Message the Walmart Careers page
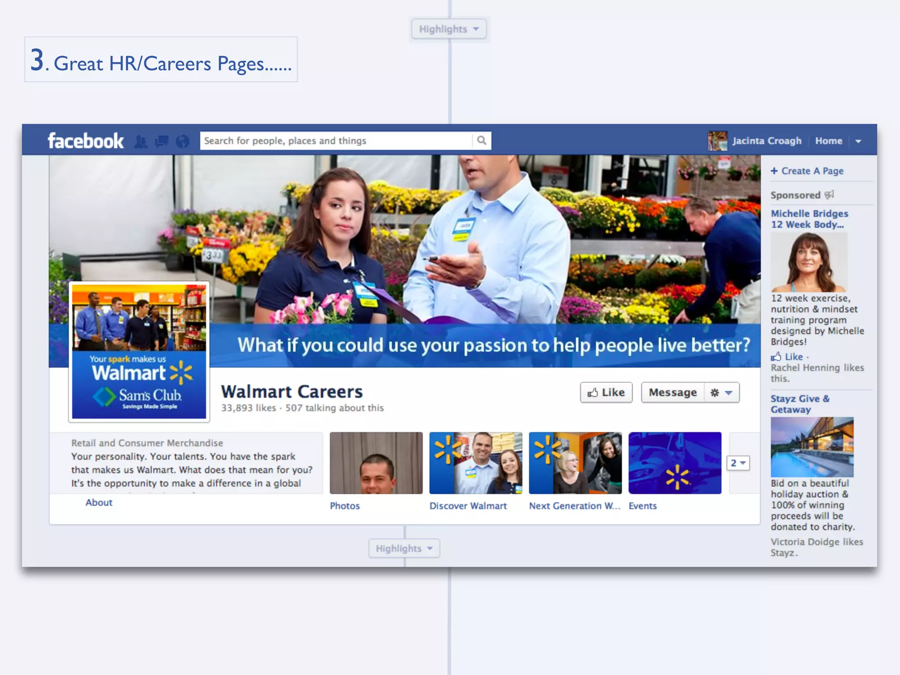 tap(673, 392)
